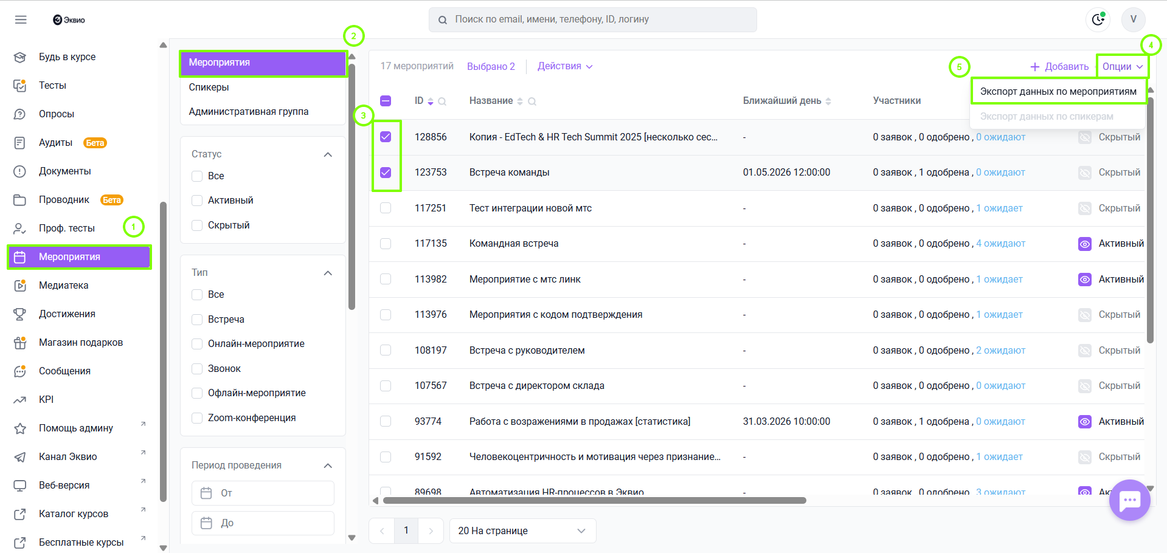Screen dimensions: 1167x553
Task: Uncheck the checkbox for event 128856
Action: pos(386,137)
